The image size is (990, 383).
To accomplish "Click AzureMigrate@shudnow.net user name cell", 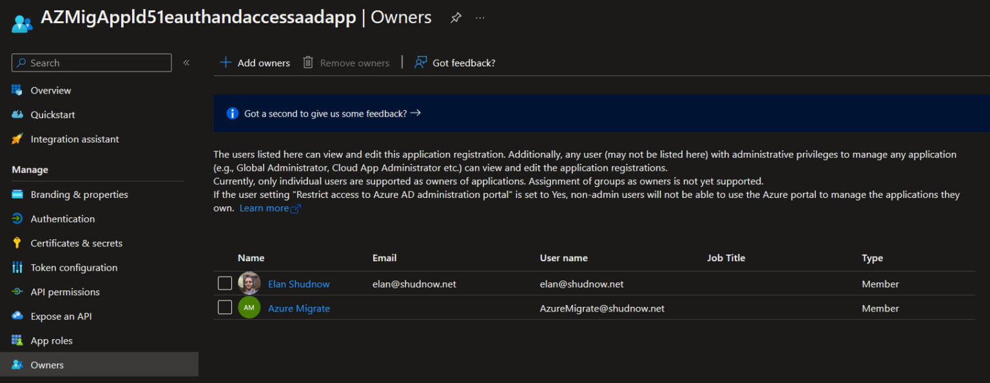I will tap(602, 309).
